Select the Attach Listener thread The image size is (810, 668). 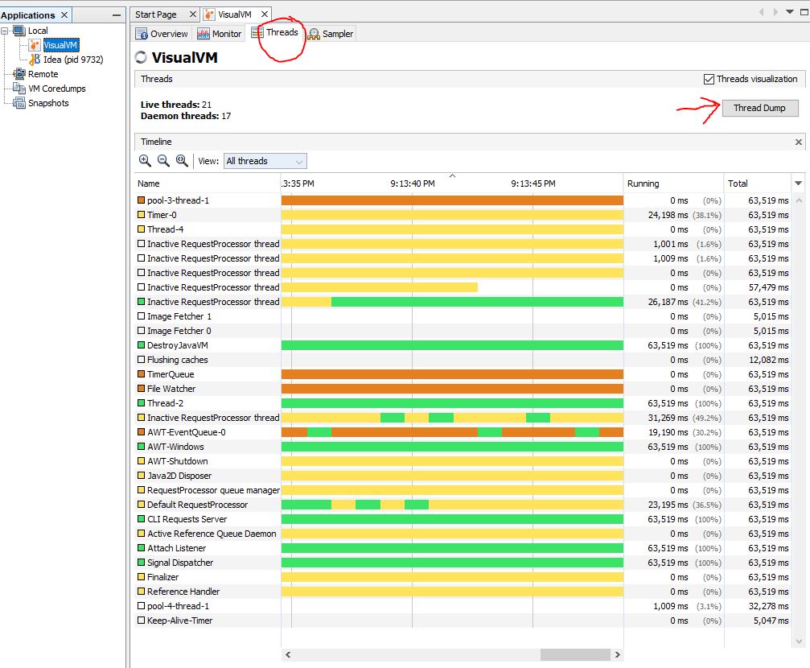(464, 547)
